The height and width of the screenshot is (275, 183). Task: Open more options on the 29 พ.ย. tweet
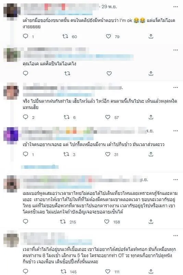point(175,7)
